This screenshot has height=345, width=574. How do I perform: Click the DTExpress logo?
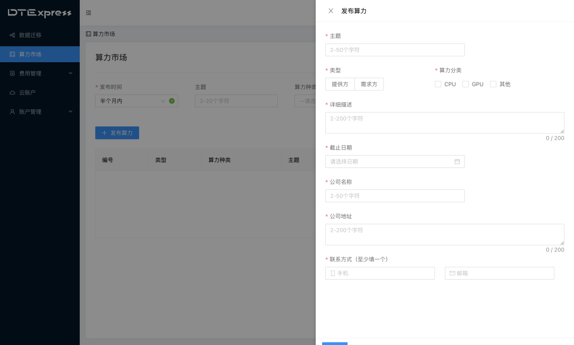pos(39,13)
